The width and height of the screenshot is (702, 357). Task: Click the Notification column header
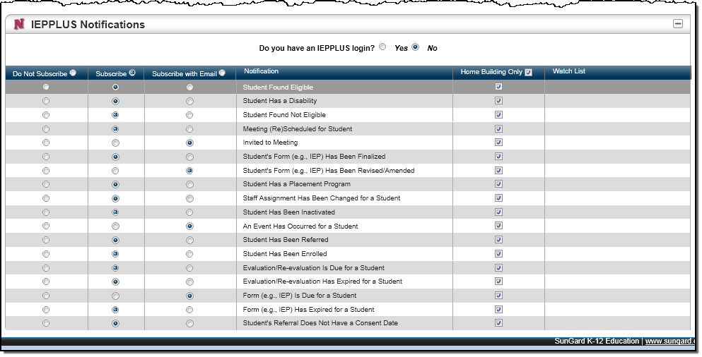pos(261,71)
